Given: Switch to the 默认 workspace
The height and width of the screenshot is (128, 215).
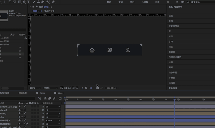Looking at the screenshot, I should tap(109, 2).
